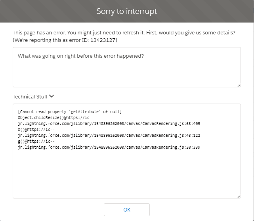Click the "Technical Stuff" label

30,97
